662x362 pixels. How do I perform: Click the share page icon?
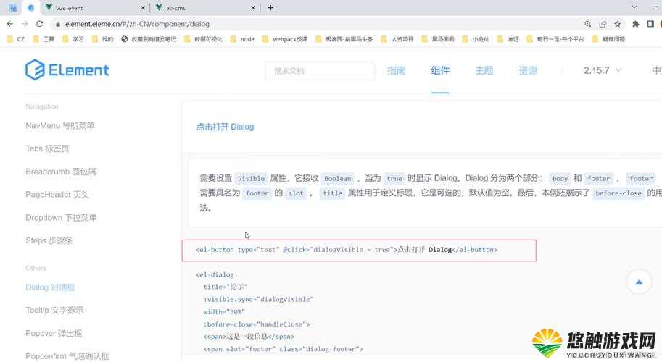pyautogui.click(x=603, y=24)
